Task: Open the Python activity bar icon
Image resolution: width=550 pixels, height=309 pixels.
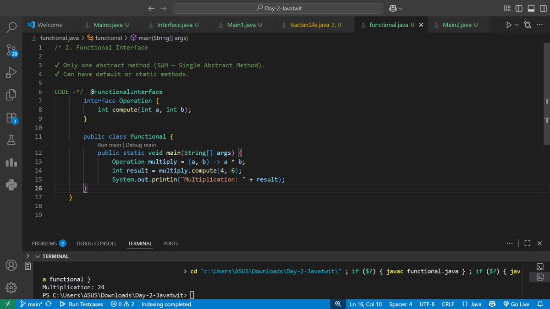Action: (x=12, y=184)
